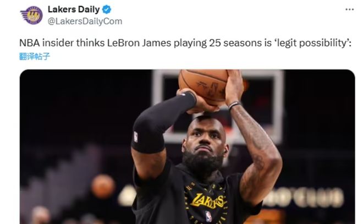363x224 pixels.
Task: Click the Lakers Daily display name
Action: tap(74, 9)
